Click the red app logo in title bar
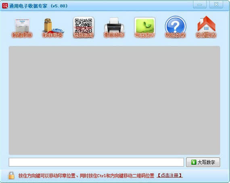This screenshot has height=183, width=230. click(5, 6)
